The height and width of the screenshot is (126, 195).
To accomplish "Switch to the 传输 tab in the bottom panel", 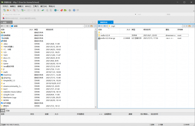I will [3, 111].
